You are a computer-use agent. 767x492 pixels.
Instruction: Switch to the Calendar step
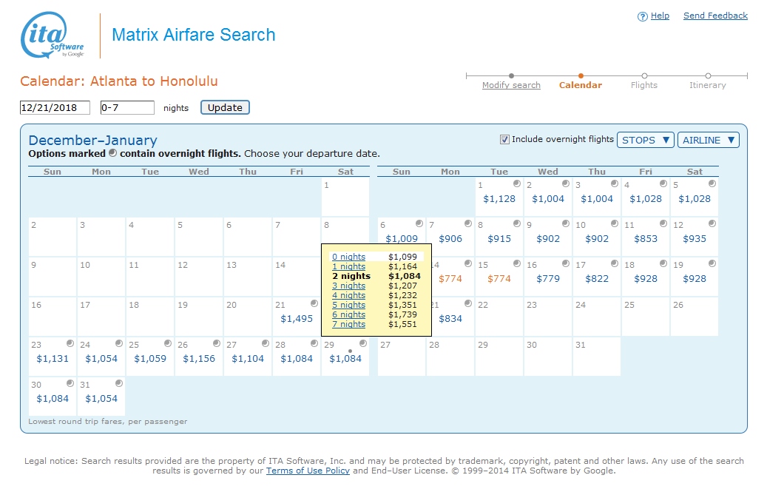[581, 85]
